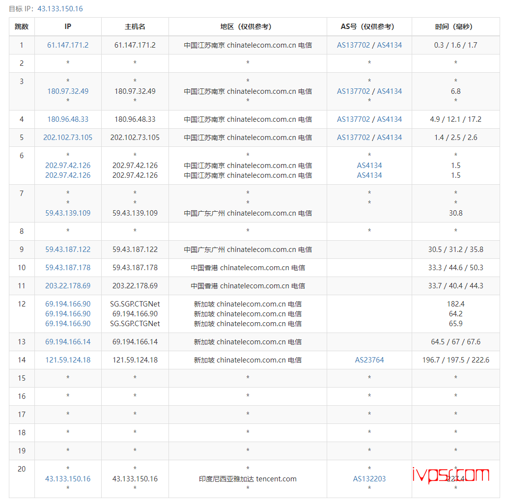Open IP link 43.133.150.16 in hop 20 row
Viewport: 506px width, 502px height.
point(68,479)
